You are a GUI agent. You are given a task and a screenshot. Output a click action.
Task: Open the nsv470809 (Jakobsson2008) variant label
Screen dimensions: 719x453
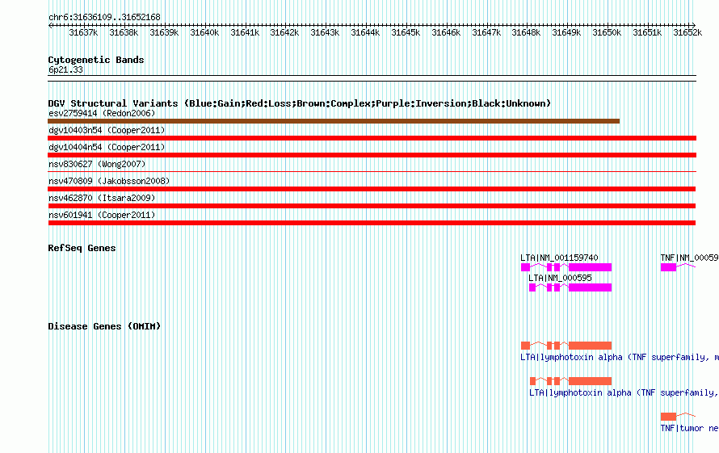pyautogui.click(x=109, y=181)
